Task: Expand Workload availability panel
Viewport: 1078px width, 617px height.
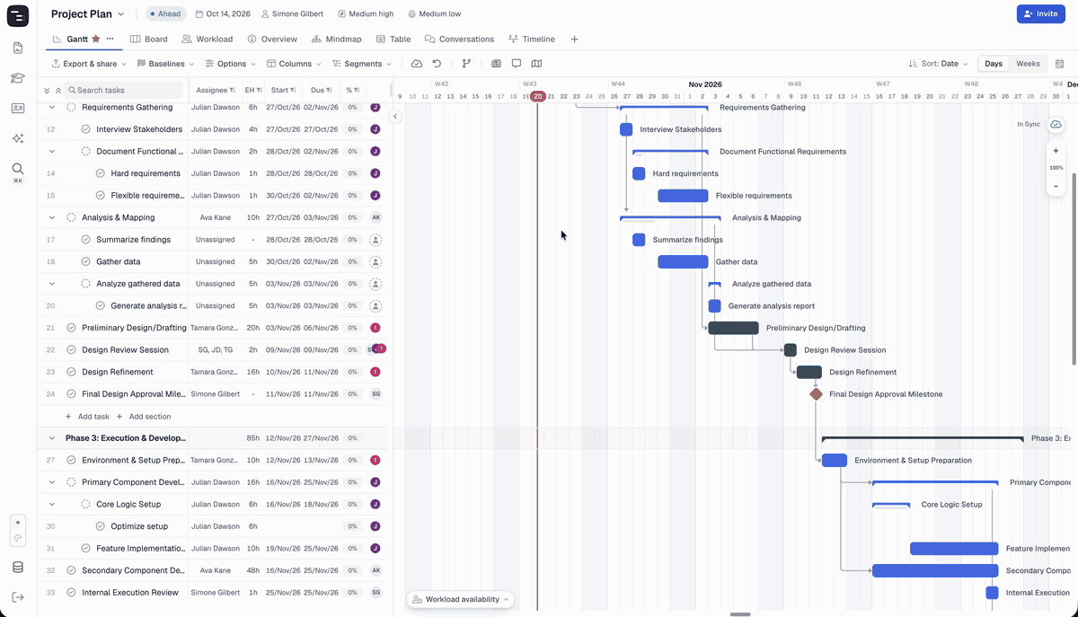Action: pyautogui.click(x=461, y=599)
